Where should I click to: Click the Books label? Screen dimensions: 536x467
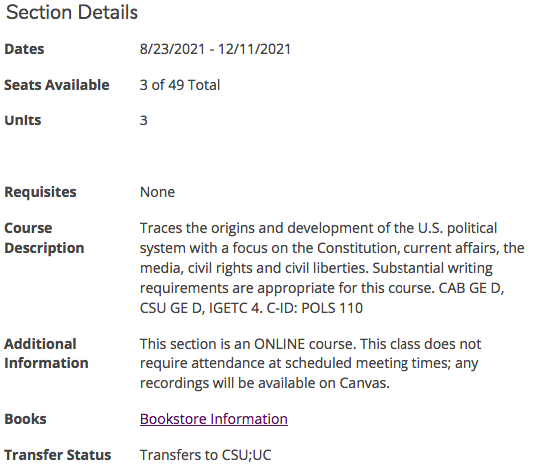(25, 419)
